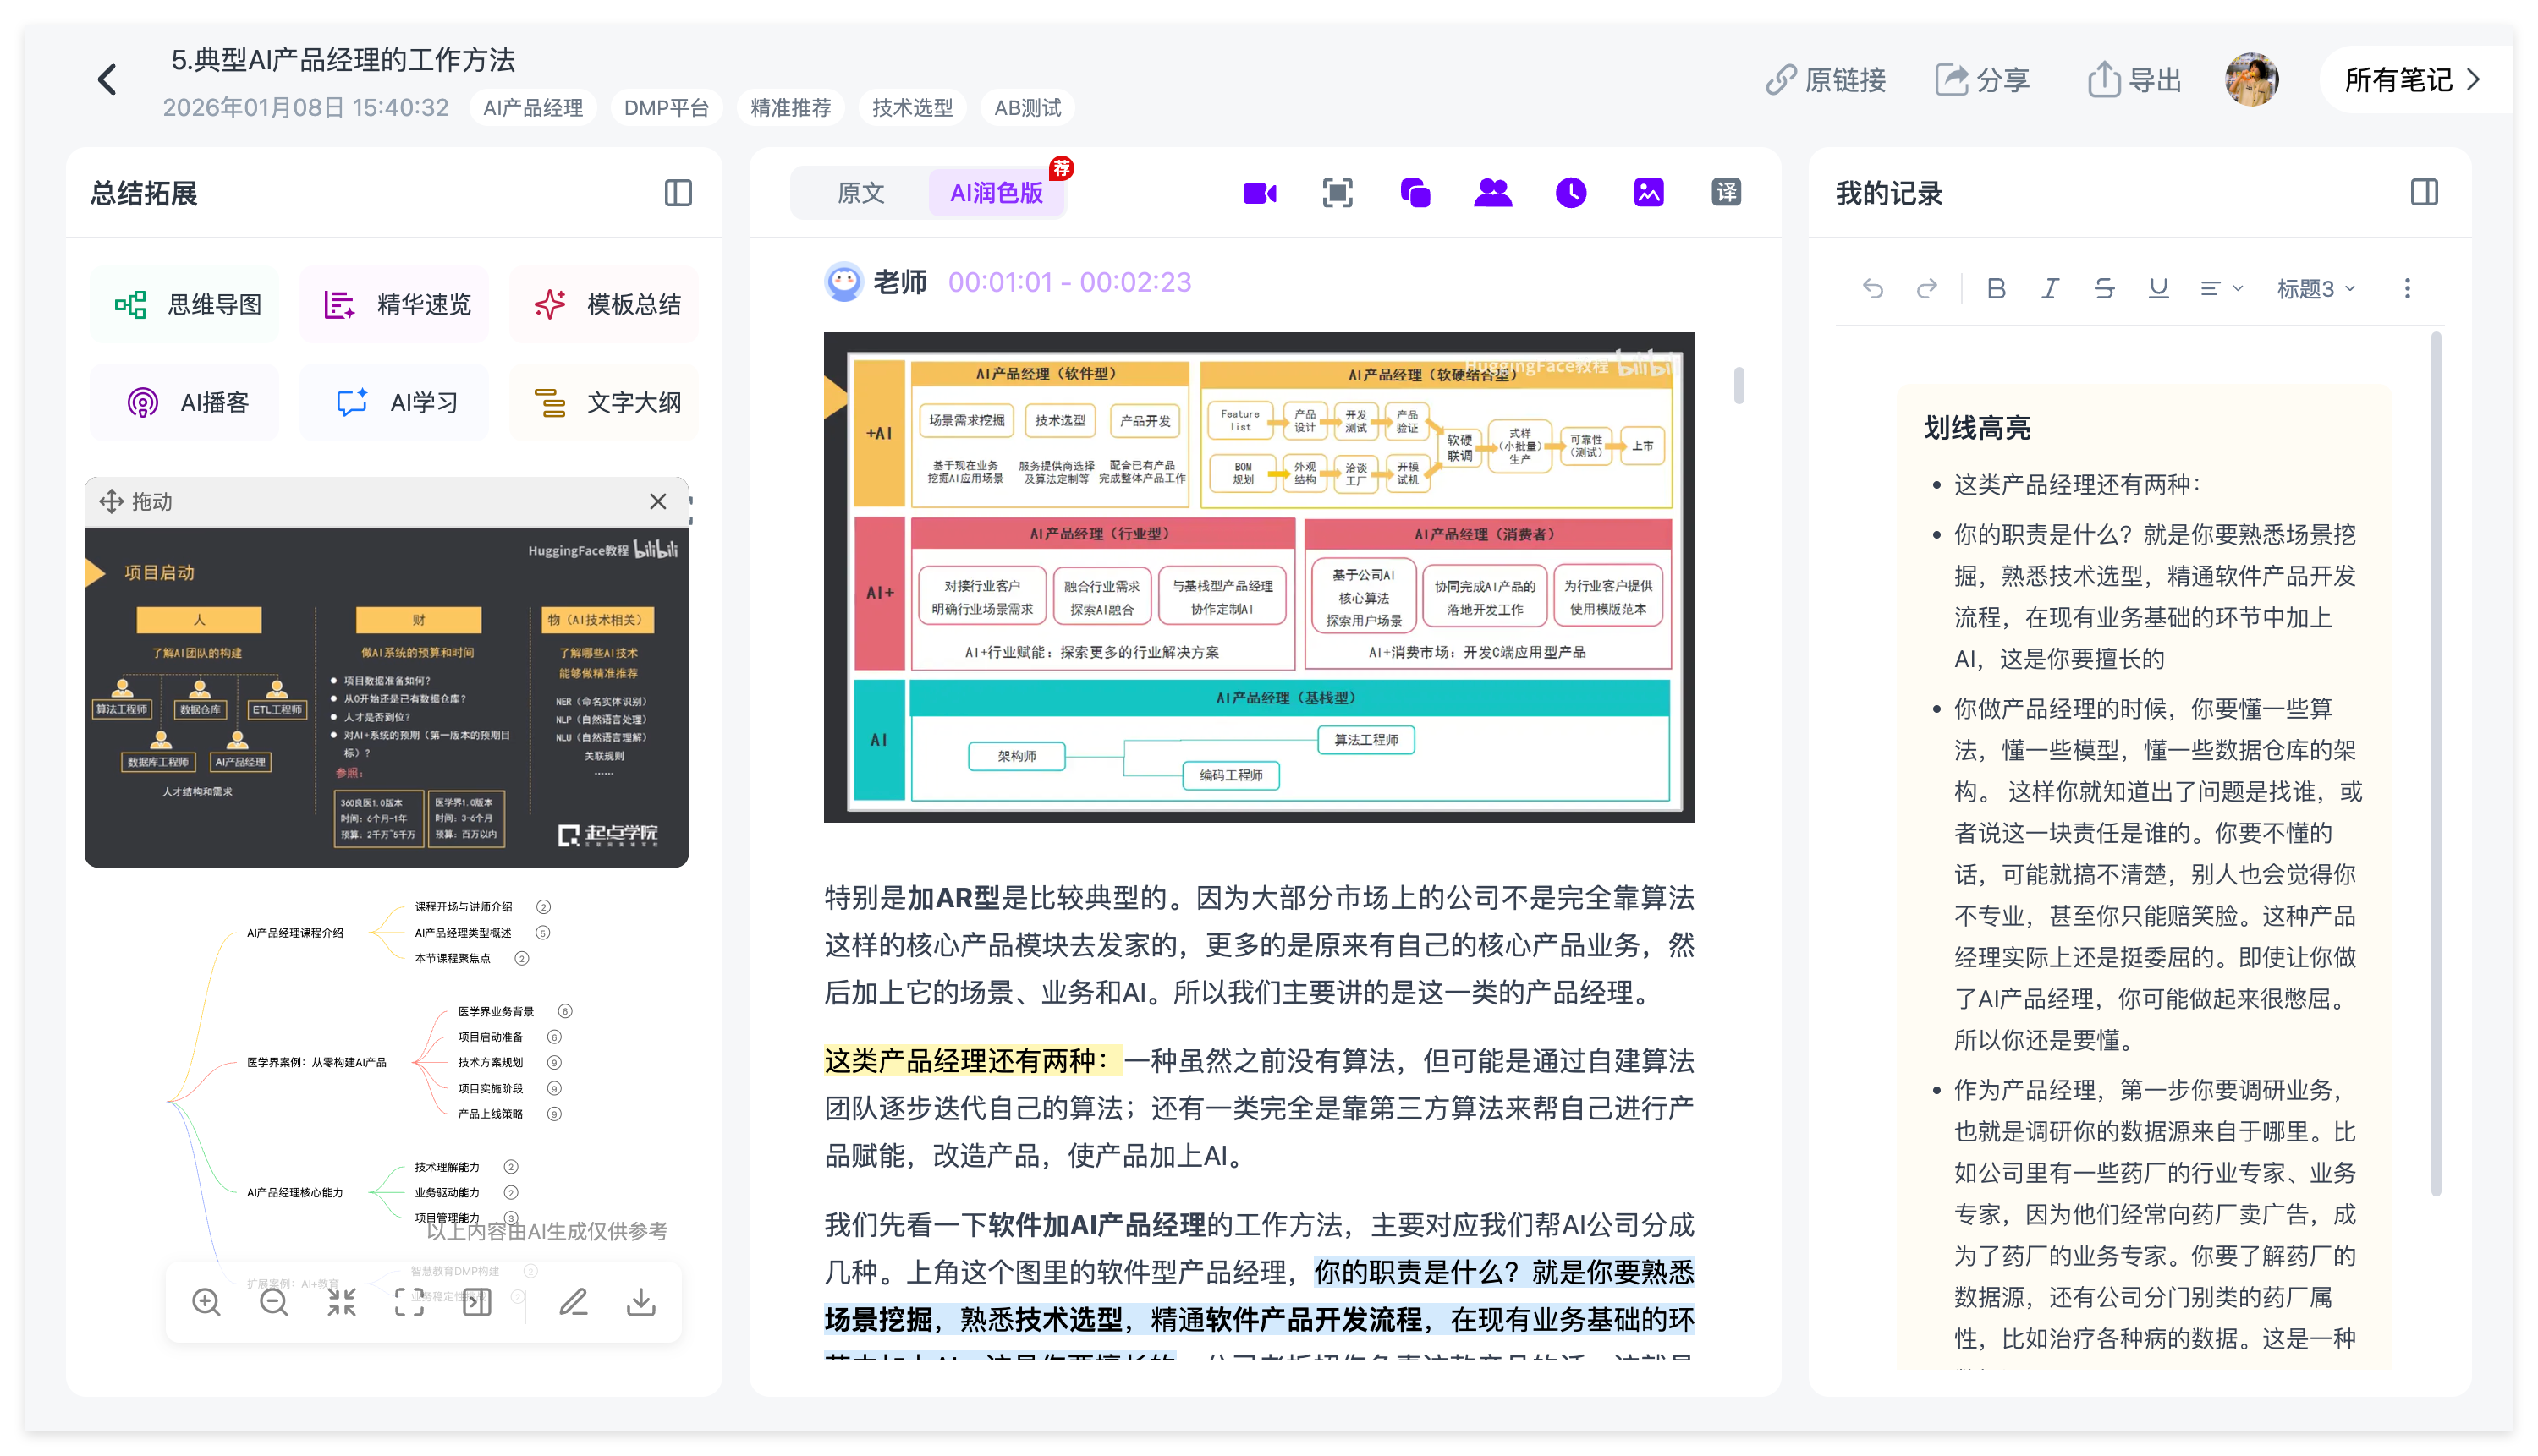The image size is (2538, 1456).
Task: Edit the mind map with pencil
Action: pyautogui.click(x=574, y=1303)
